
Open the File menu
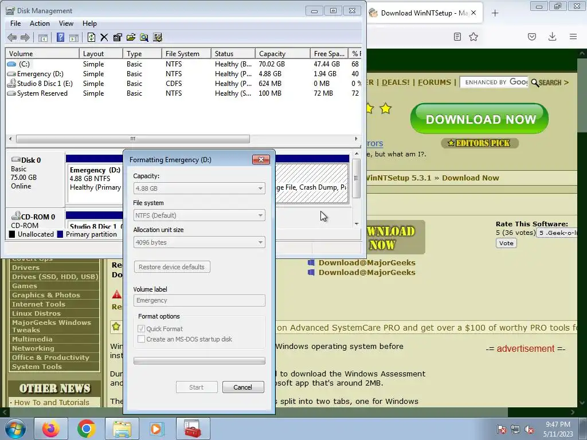pyautogui.click(x=15, y=23)
